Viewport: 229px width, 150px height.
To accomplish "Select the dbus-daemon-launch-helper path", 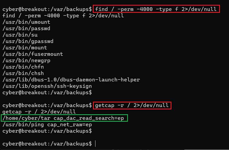I will click(71, 80).
